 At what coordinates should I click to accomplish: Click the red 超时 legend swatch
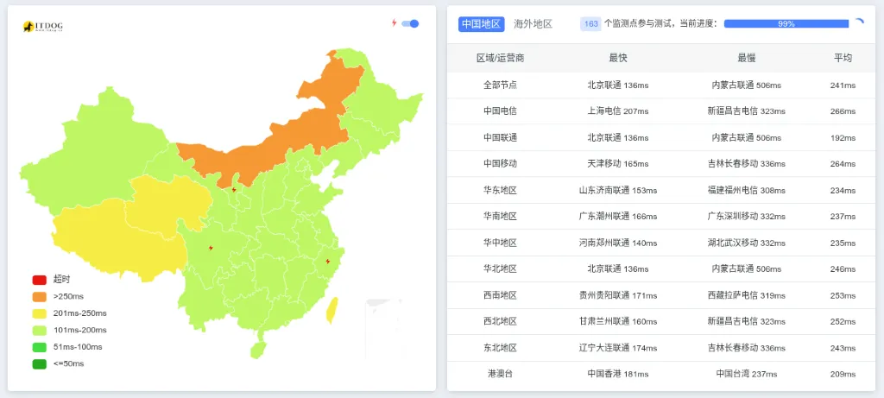[40, 280]
